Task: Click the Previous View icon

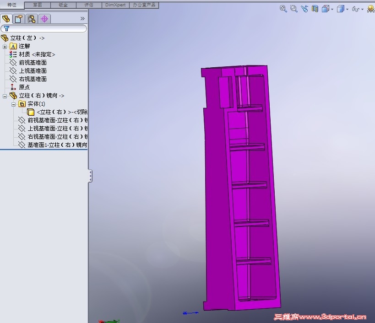Action: [304, 9]
